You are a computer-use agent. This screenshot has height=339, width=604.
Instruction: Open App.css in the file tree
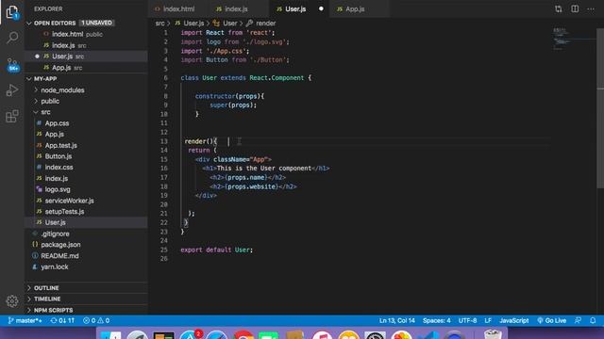coord(57,123)
